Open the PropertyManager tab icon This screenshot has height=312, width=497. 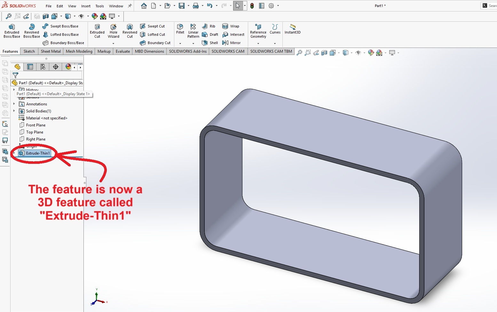(x=30, y=67)
